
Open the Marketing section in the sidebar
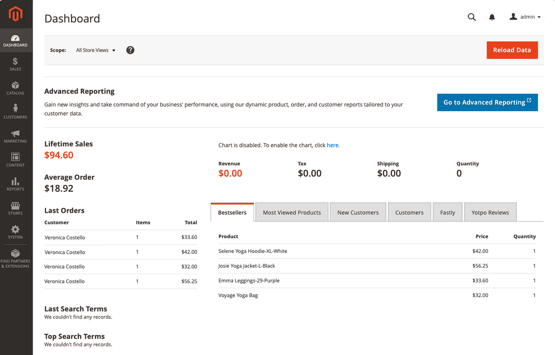point(15,136)
